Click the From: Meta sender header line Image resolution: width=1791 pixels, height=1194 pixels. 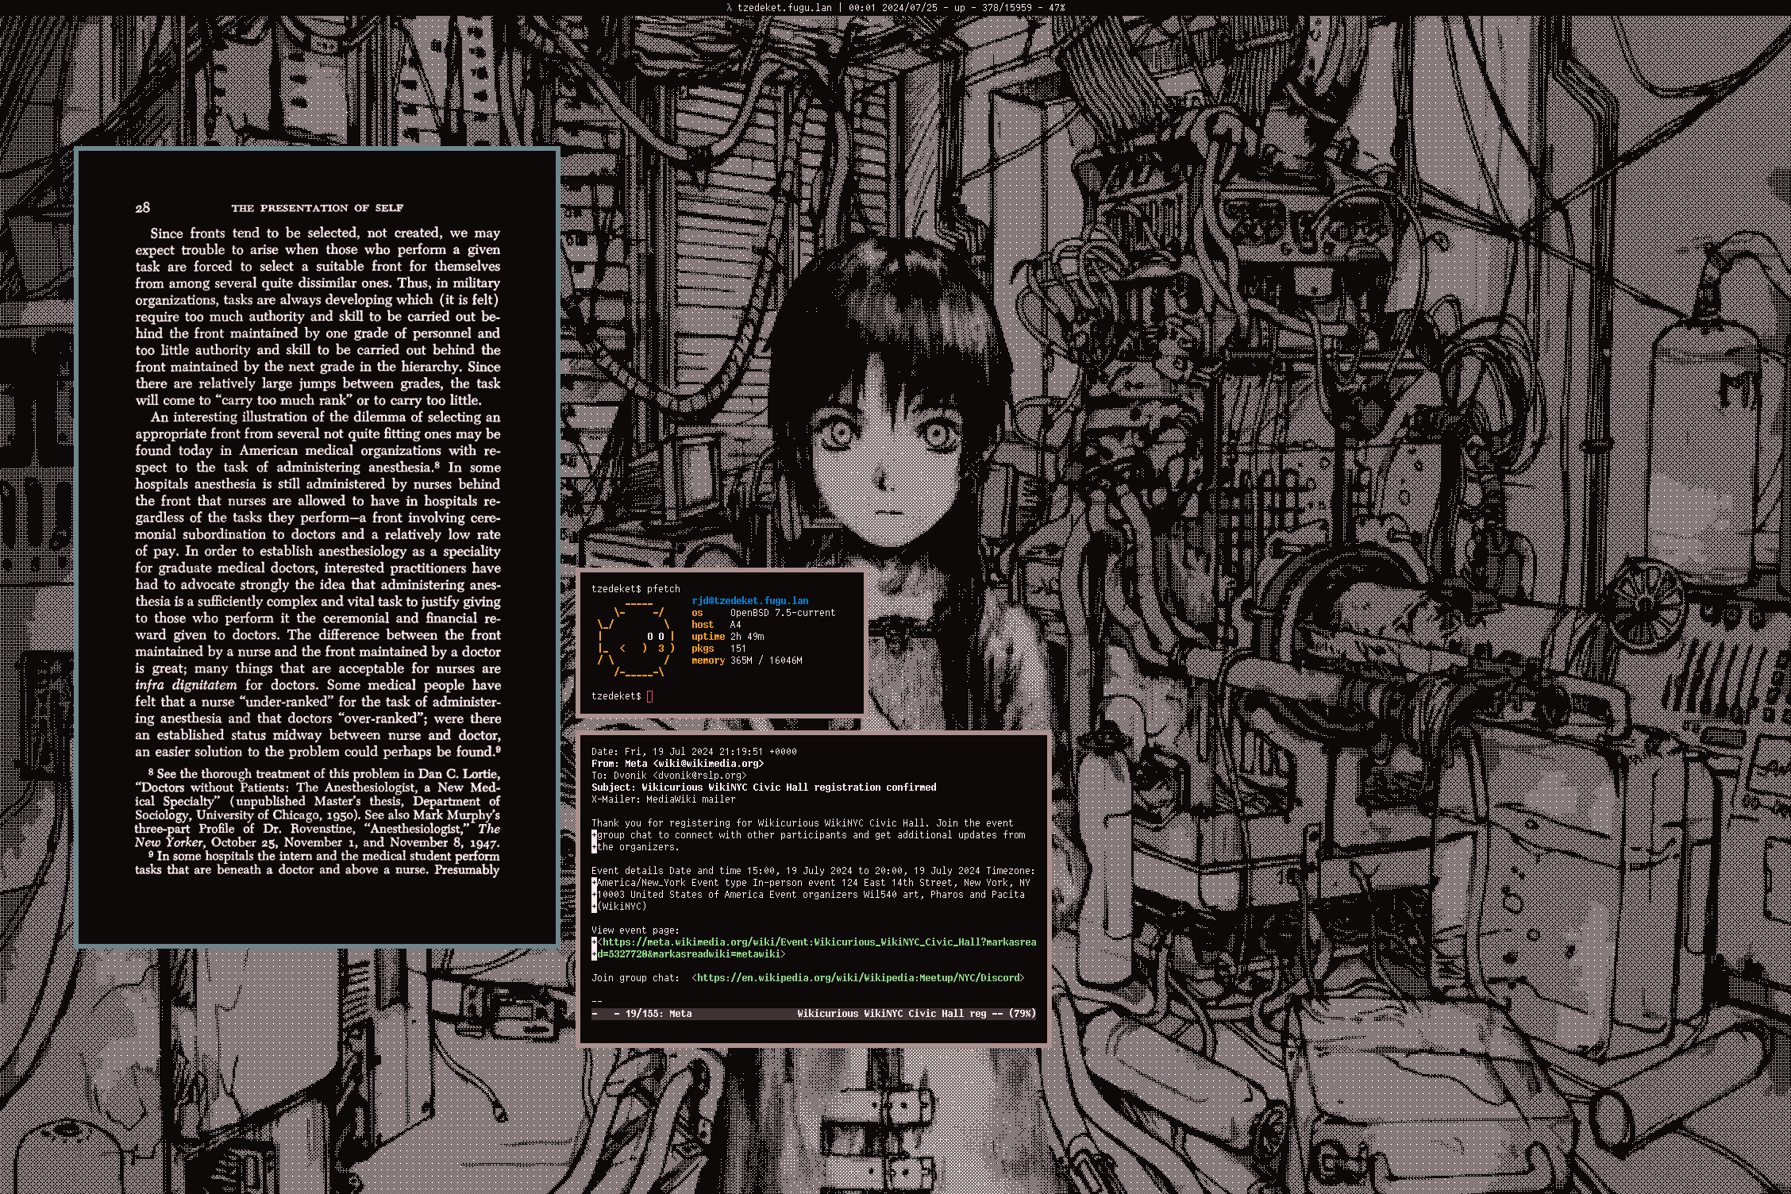click(677, 764)
